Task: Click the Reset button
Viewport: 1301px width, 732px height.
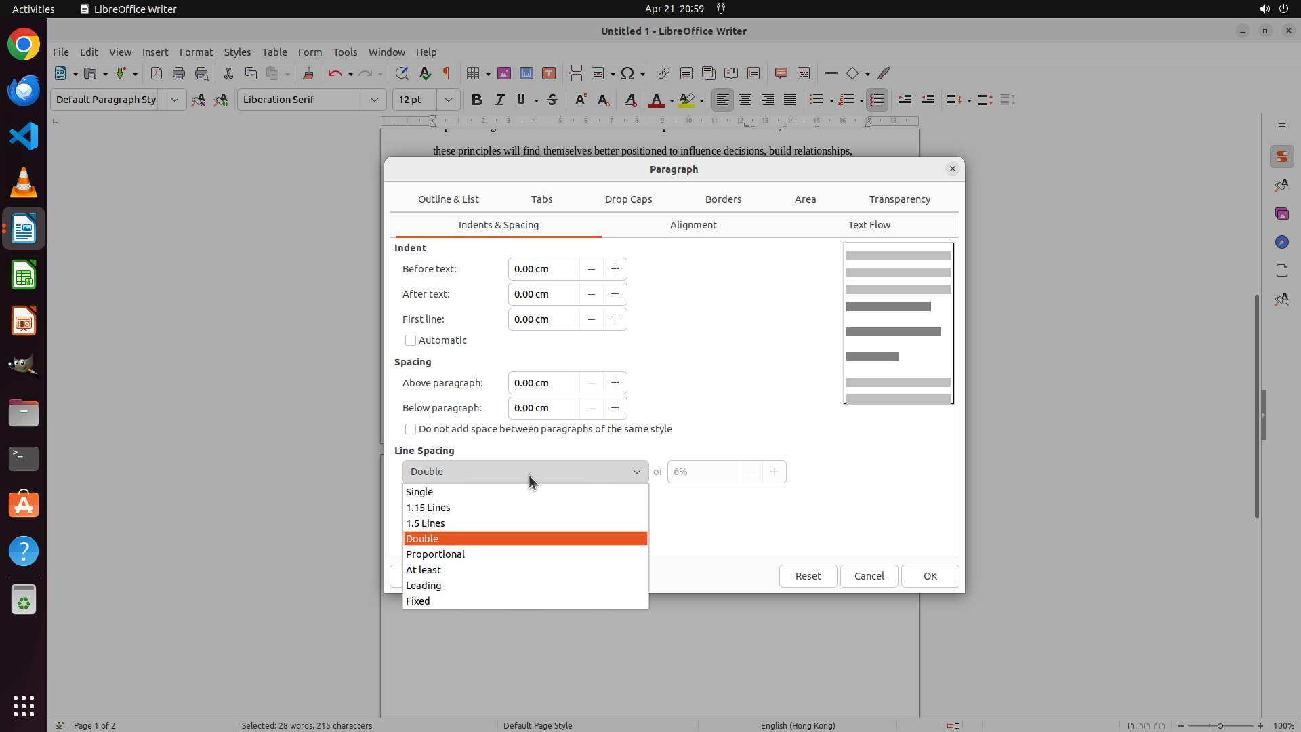Action: click(x=808, y=576)
